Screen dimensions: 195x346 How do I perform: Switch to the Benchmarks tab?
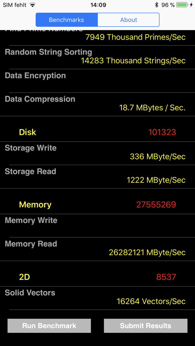[66, 20]
